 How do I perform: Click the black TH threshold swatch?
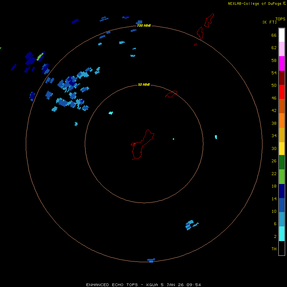[282, 248]
